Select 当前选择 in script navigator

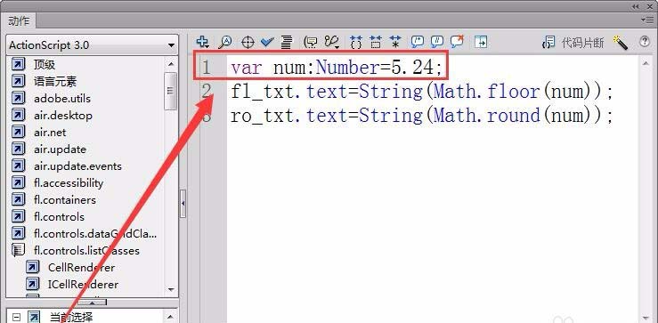point(71,317)
